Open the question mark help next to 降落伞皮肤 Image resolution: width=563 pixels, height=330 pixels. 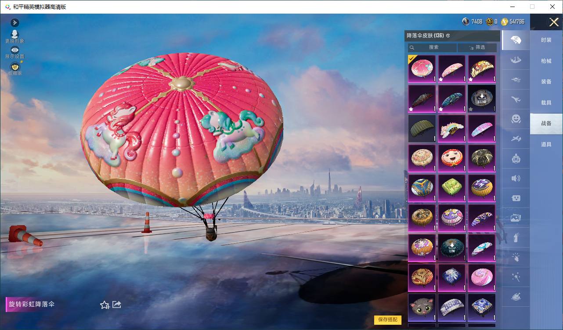point(448,36)
